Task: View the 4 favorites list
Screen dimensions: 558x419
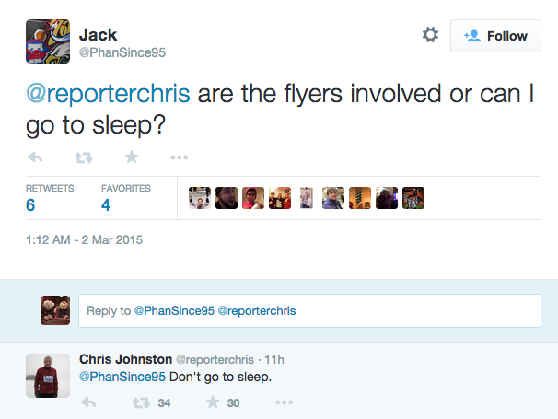Action: click(106, 204)
